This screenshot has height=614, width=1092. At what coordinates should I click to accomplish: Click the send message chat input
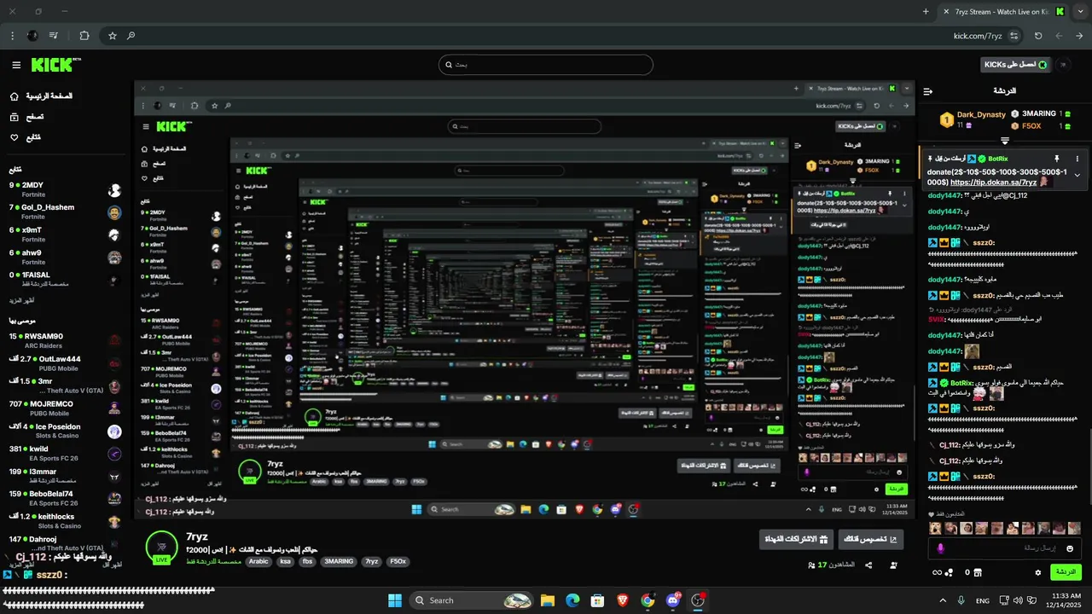(1005, 548)
